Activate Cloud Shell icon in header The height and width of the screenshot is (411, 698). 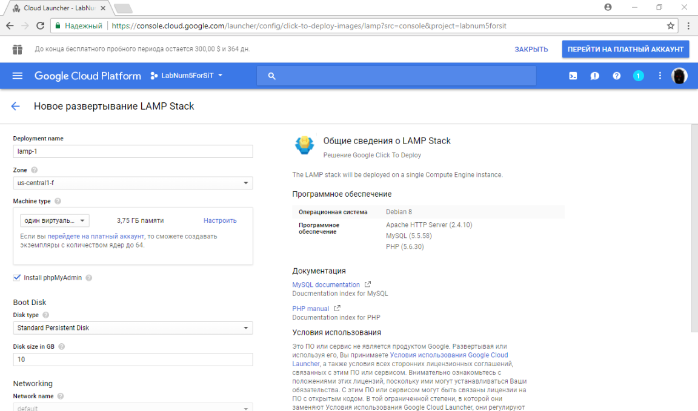point(573,76)
